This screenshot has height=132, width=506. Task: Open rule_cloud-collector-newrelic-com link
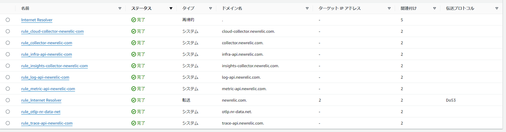[52, 31]
